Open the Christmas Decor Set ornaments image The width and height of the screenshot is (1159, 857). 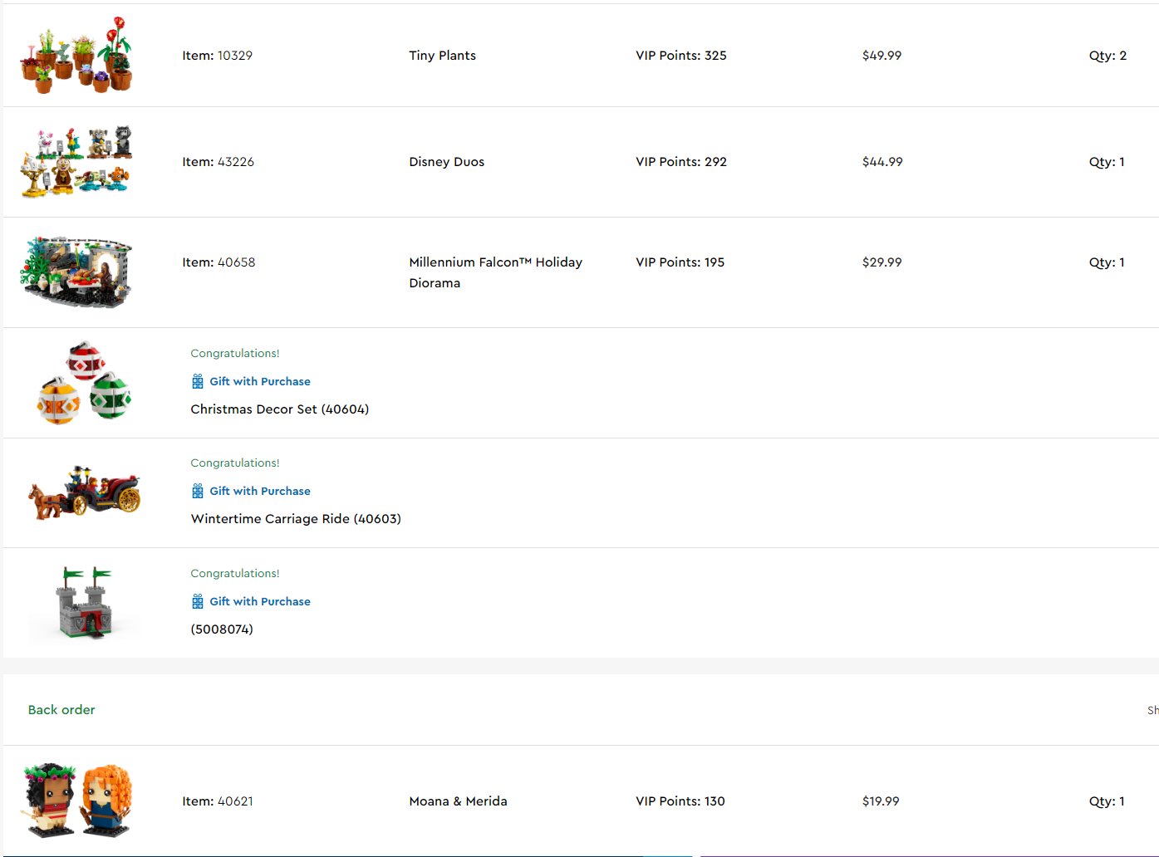(x=84, y=383)
